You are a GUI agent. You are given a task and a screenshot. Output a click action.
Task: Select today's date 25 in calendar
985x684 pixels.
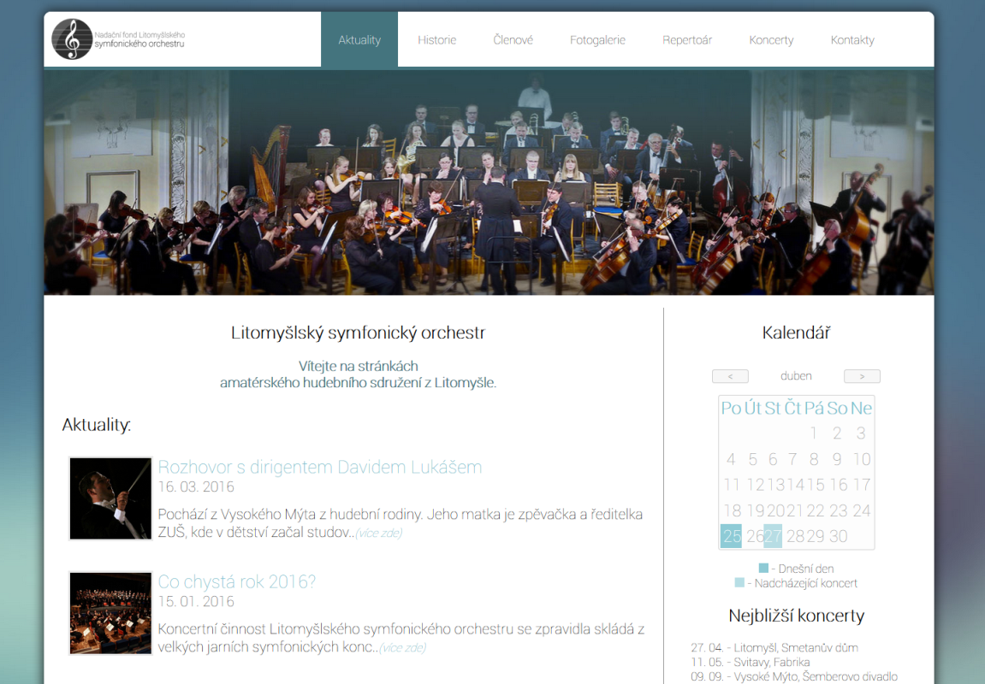pos(731,536)
